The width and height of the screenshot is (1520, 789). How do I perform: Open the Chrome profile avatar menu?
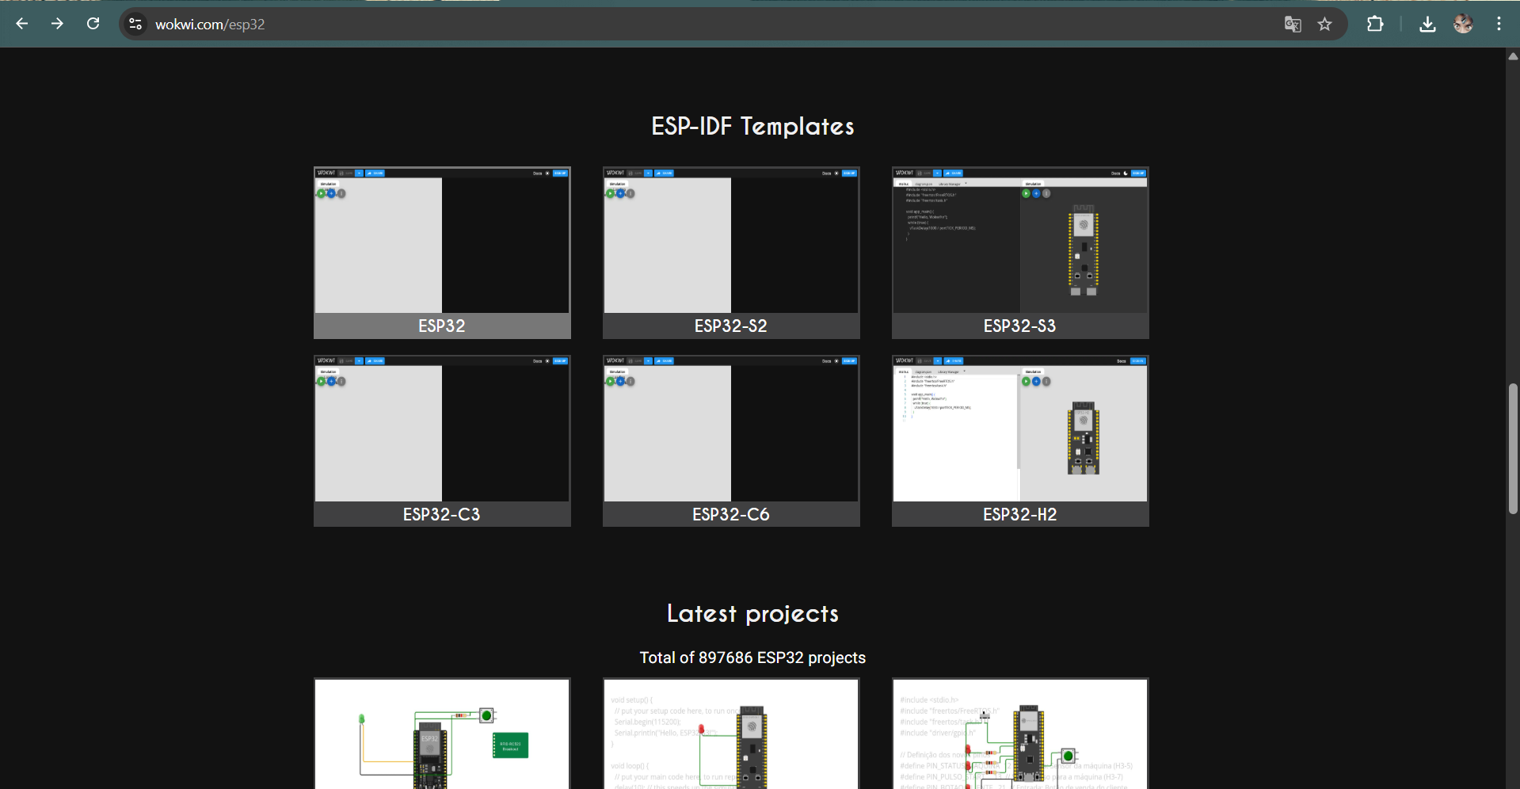pyautogui.click(x=1463, y=25)
